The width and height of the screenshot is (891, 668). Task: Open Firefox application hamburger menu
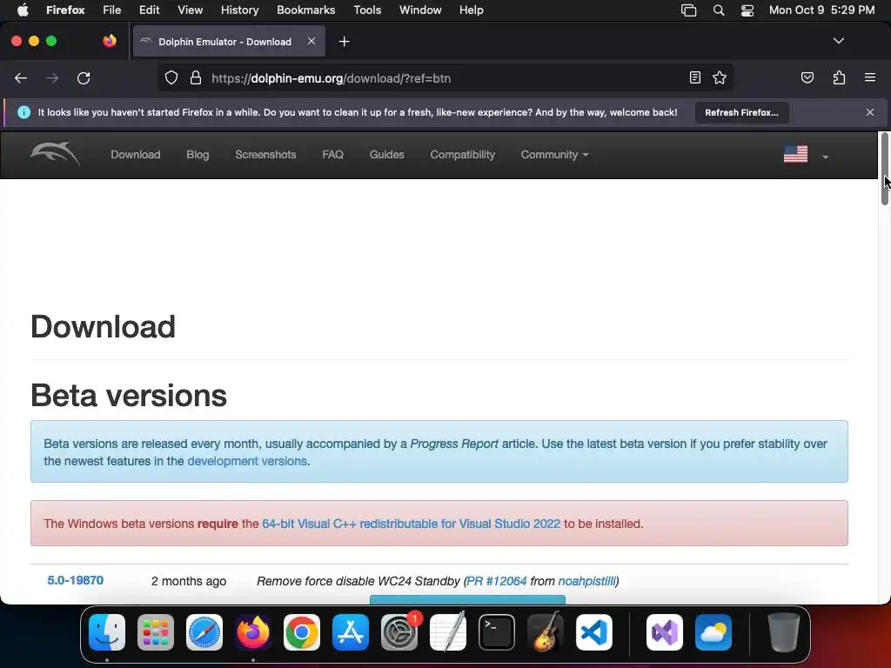click(869, 77)
